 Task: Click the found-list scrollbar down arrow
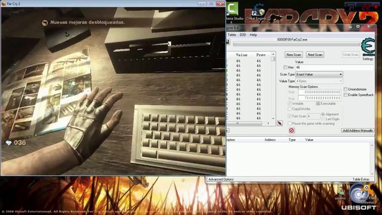pos(273,118)
